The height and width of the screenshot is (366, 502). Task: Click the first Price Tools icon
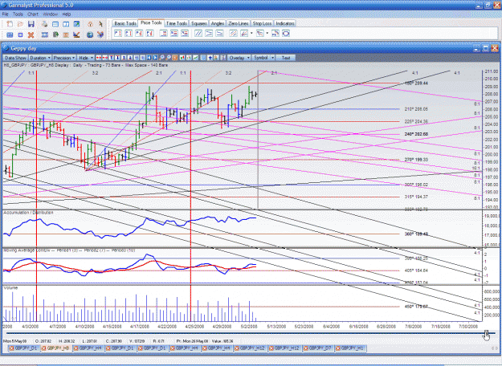click(118, 33)
